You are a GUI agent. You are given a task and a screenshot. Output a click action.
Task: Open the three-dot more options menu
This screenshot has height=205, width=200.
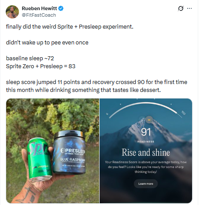click(189, 8)
